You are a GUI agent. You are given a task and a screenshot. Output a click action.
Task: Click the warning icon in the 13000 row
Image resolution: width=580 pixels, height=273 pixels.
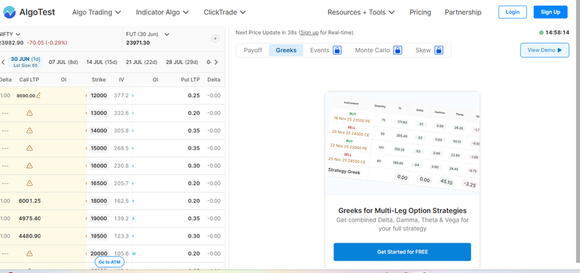click(x=30, y=113)
